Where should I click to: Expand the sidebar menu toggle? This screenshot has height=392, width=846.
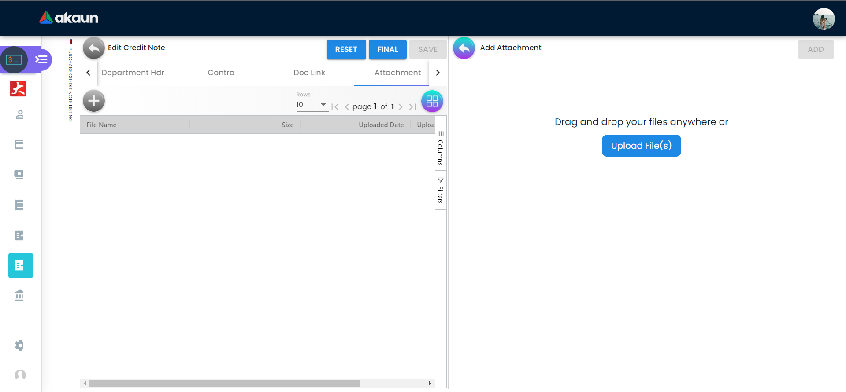[41, 59]
